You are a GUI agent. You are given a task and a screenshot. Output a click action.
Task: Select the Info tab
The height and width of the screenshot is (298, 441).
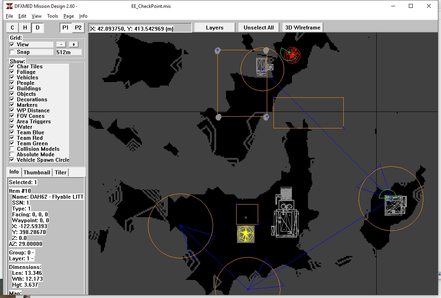14,172
